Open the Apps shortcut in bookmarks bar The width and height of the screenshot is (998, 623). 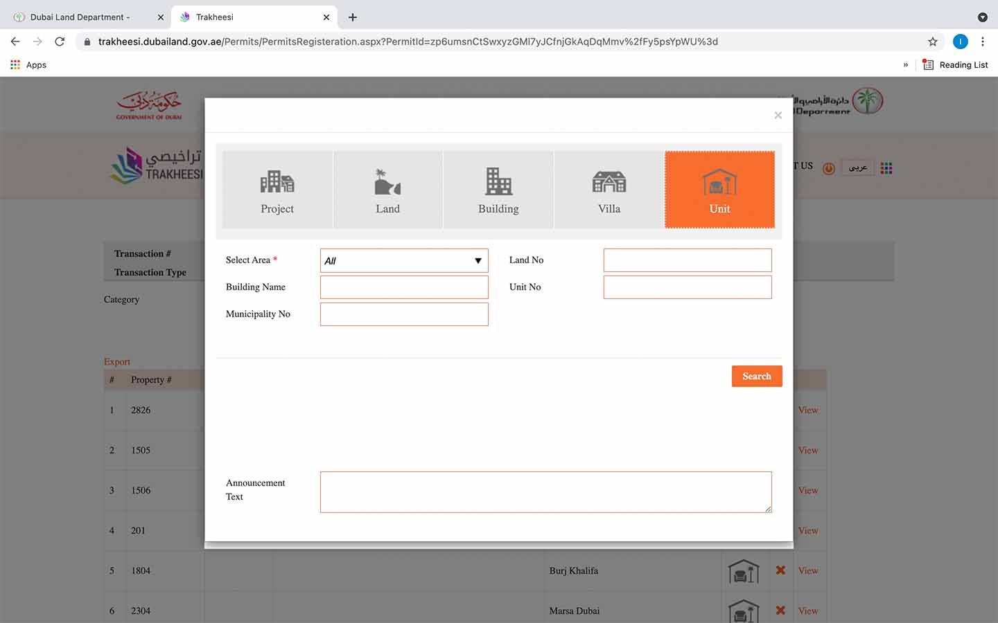[x=28, y=65]
